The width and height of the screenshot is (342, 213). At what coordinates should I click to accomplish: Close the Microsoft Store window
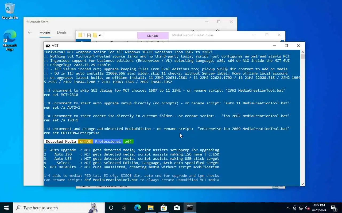(x=231, y=22)
